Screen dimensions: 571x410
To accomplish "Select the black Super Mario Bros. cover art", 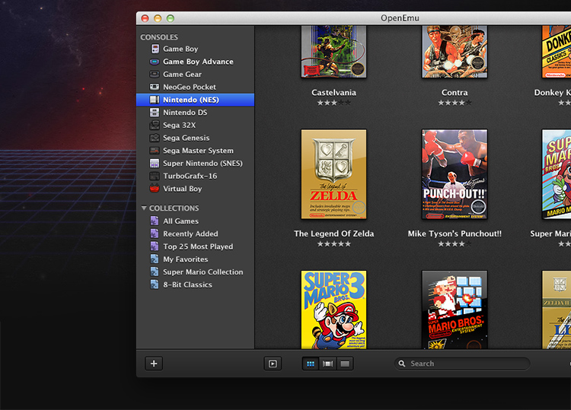I will point(455,310).
